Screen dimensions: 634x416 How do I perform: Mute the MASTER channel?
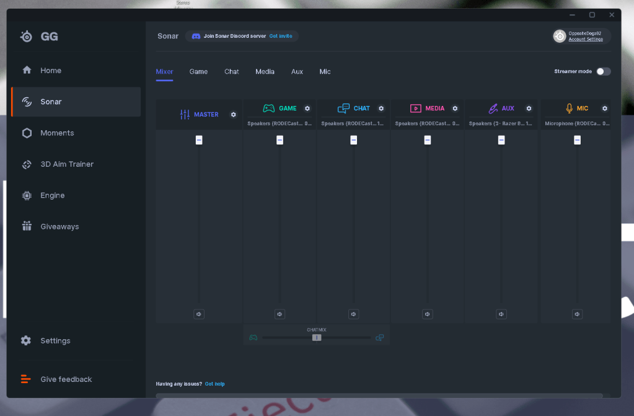tap(199, 314)
